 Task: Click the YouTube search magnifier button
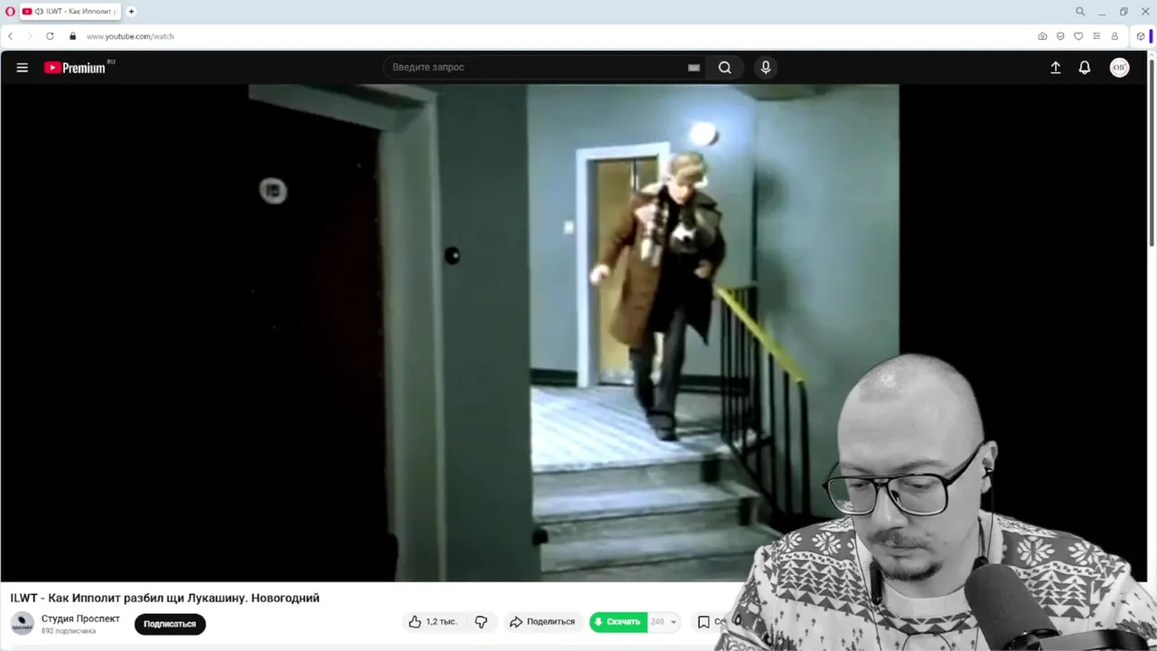coord(725,68)
